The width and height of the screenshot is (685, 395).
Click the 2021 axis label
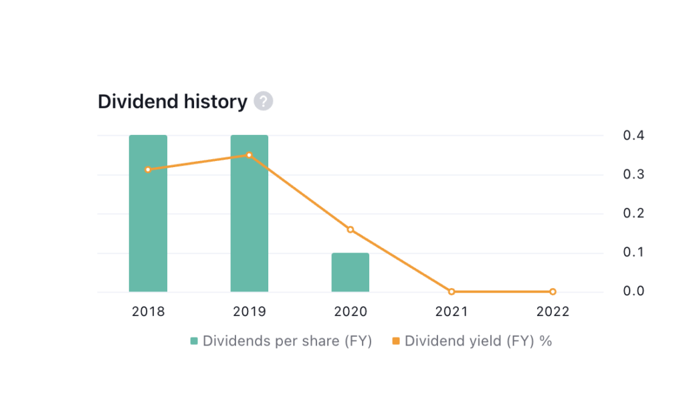click(452, 311)
